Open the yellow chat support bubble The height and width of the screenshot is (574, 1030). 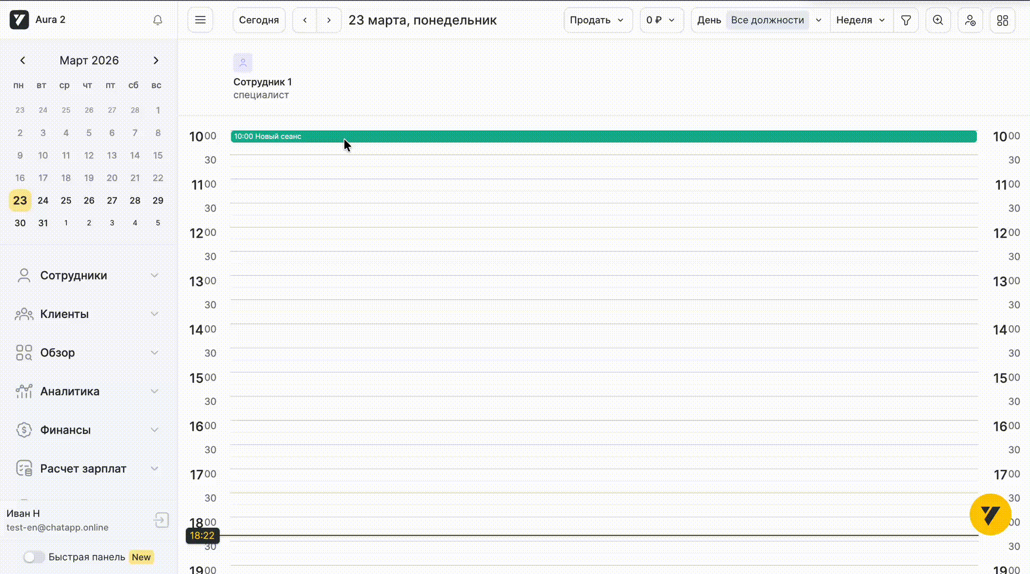990,514
